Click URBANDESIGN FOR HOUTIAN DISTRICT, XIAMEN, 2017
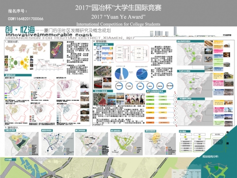This screenshot has height=178, width=237. 70,38
